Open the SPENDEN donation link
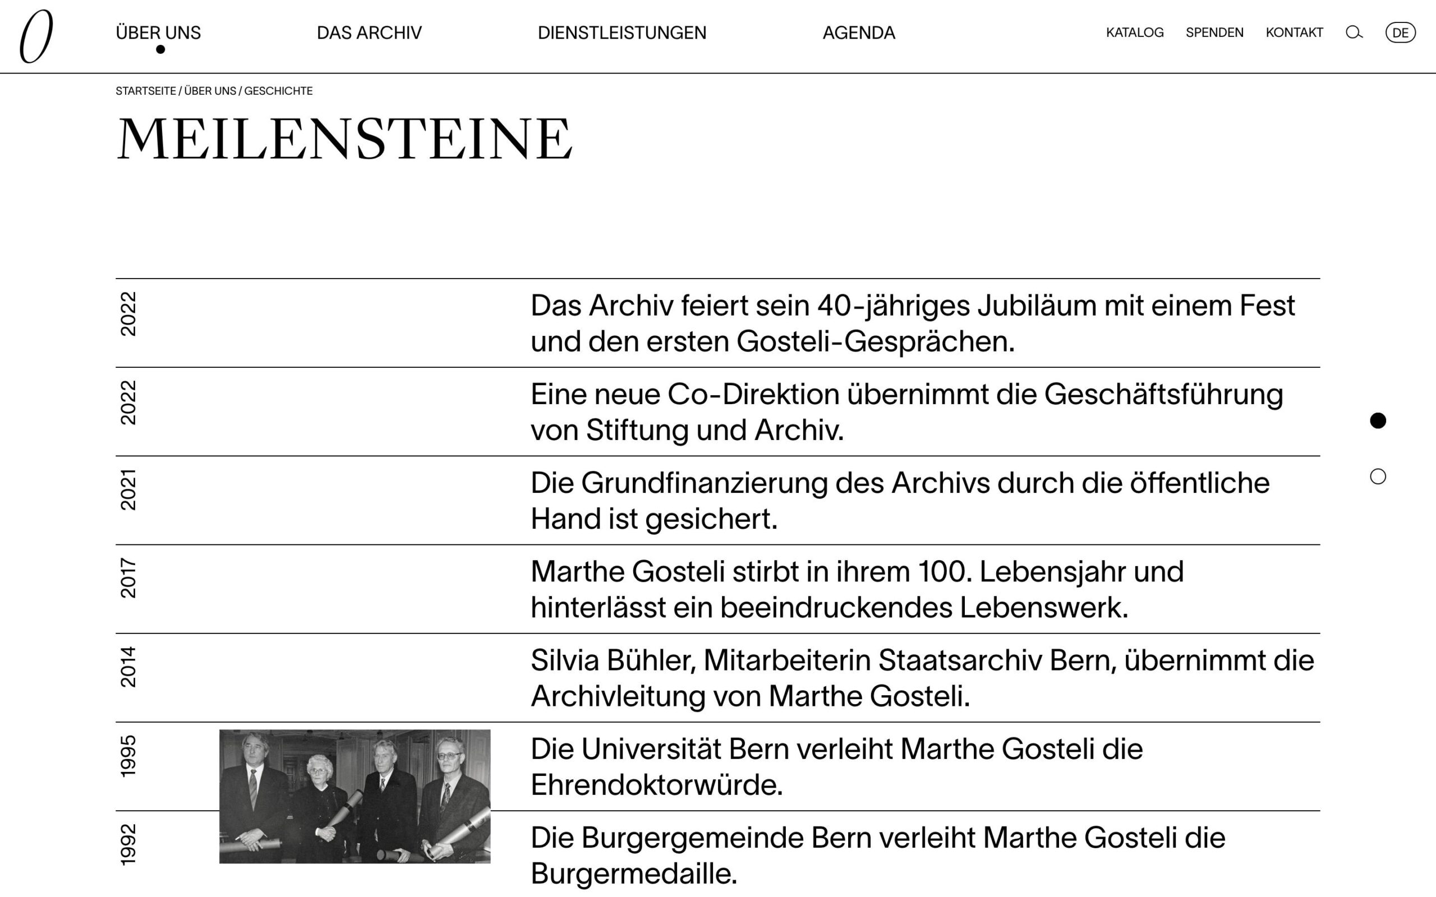The image size is (1436, 897). coord(1214,33)
